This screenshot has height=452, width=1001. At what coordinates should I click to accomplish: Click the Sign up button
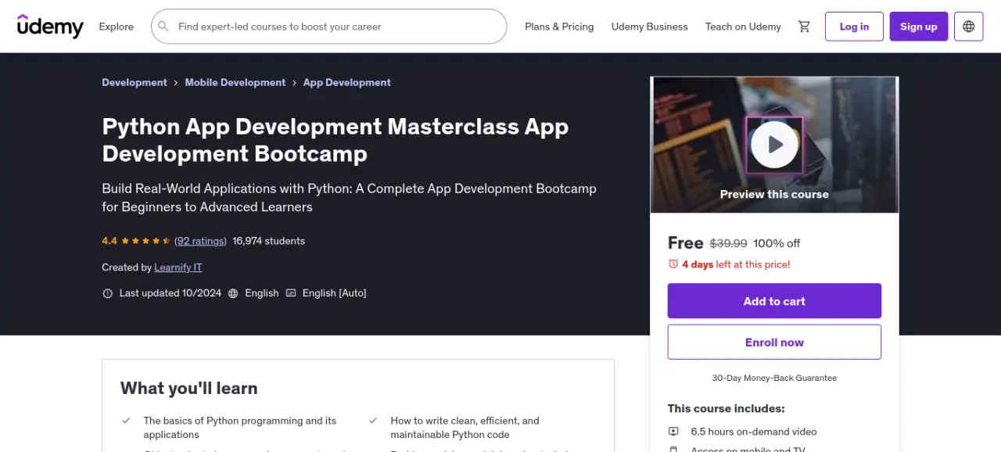pos(919,27)
